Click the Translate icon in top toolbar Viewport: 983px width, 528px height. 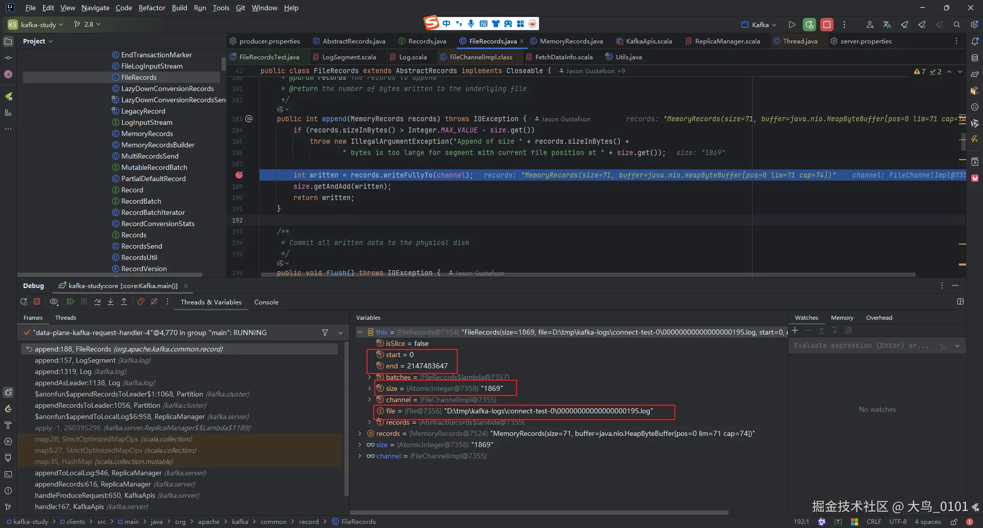[887, 25]
